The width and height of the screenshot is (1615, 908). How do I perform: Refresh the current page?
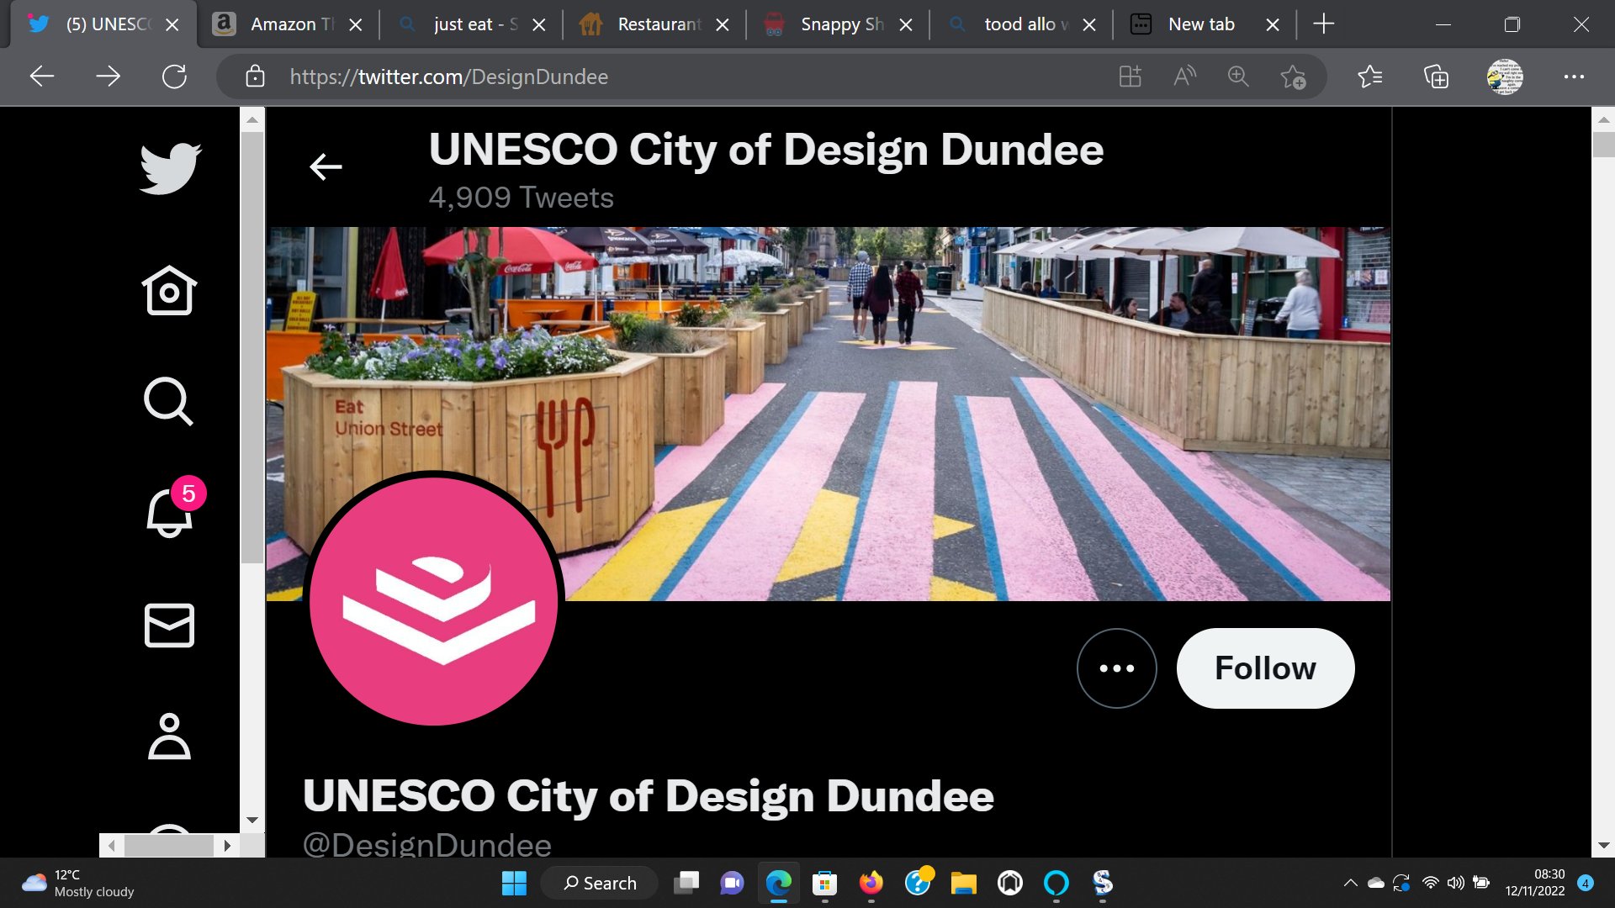coord(174,77)
